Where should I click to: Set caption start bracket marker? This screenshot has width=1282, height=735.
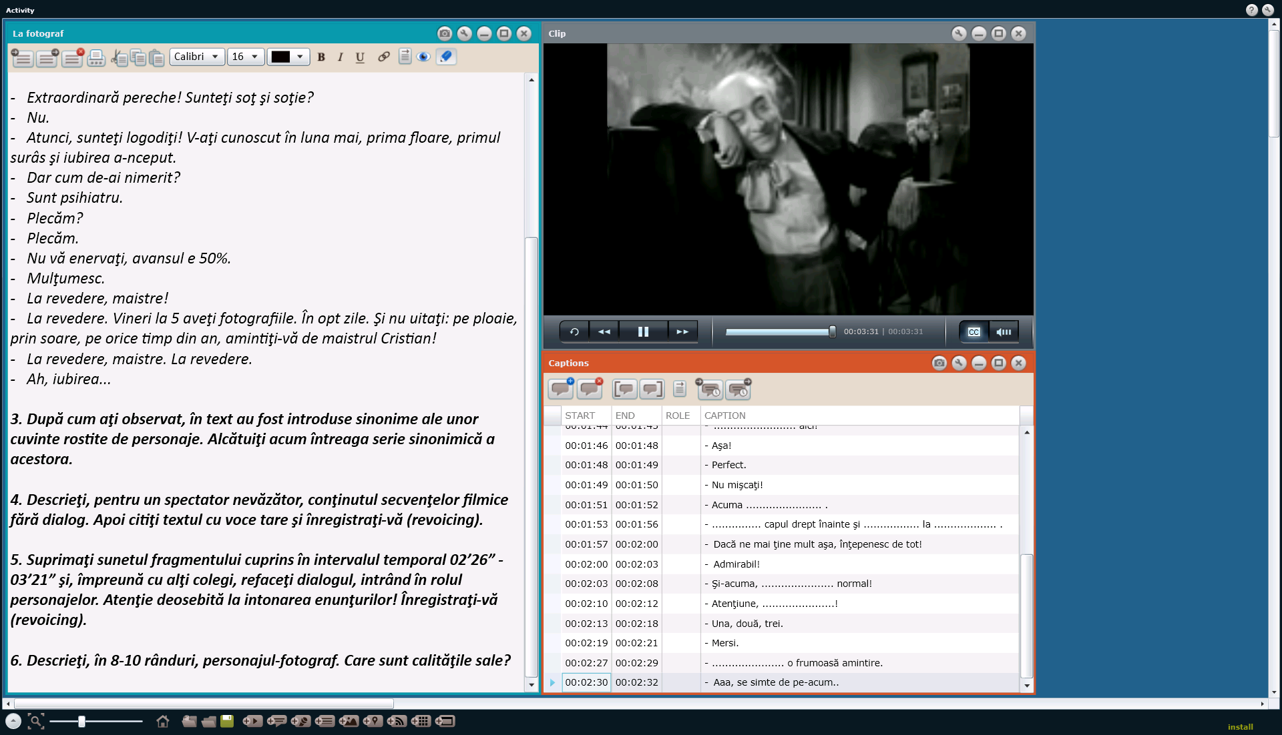click(x=624, y=389)
